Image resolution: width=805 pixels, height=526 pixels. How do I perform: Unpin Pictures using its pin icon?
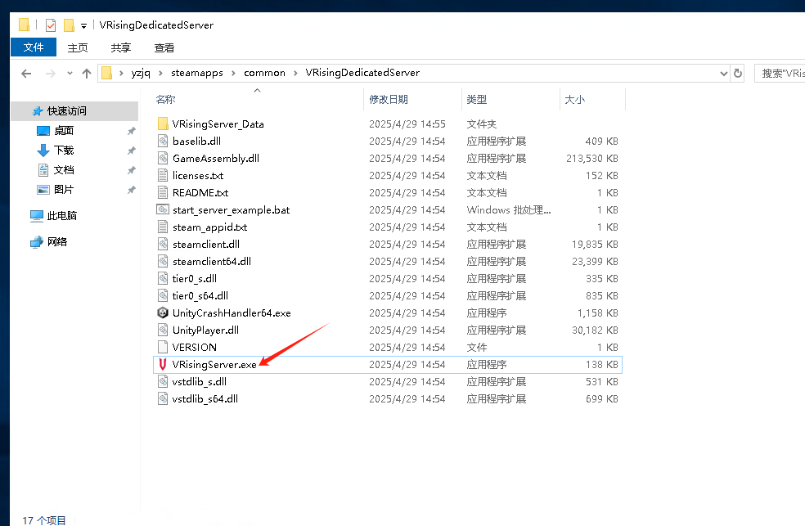coord(132,189)
